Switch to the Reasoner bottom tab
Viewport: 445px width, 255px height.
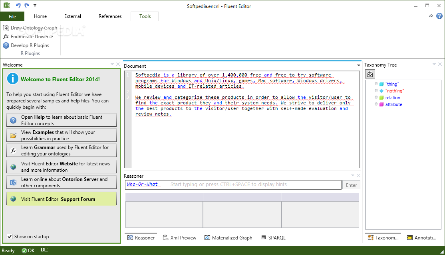141,238
